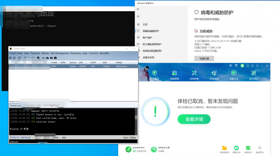This screenshot has height=156, width=280.
Task: Toggle Windows Security navigation hamburger menu
Action: 138,16
